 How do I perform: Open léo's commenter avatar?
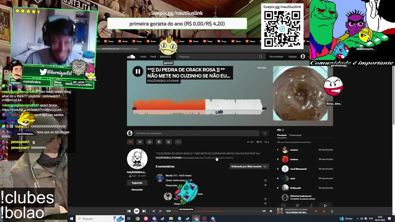coord(160,178)
